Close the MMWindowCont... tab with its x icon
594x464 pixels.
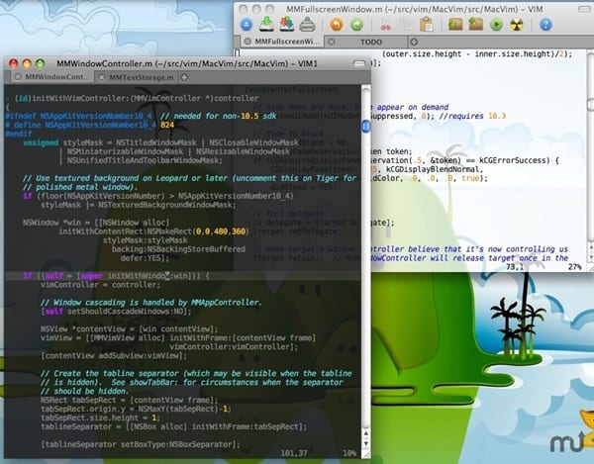18,77
